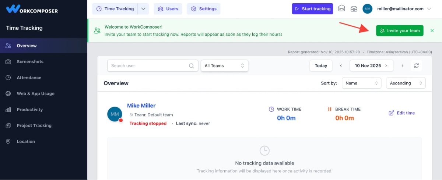Viewport: 442px width, 180px height.
Task: Open the Settings tab
Action: (x=204, y=9)
